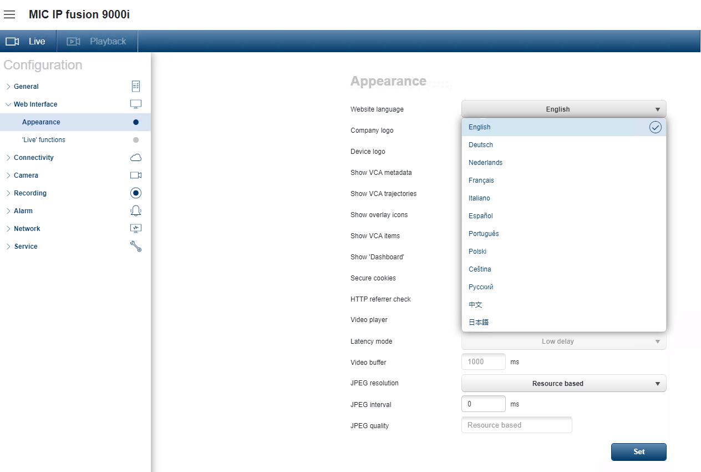Click the Recording circle icon

pyautogui.click(x=136, y=193)
